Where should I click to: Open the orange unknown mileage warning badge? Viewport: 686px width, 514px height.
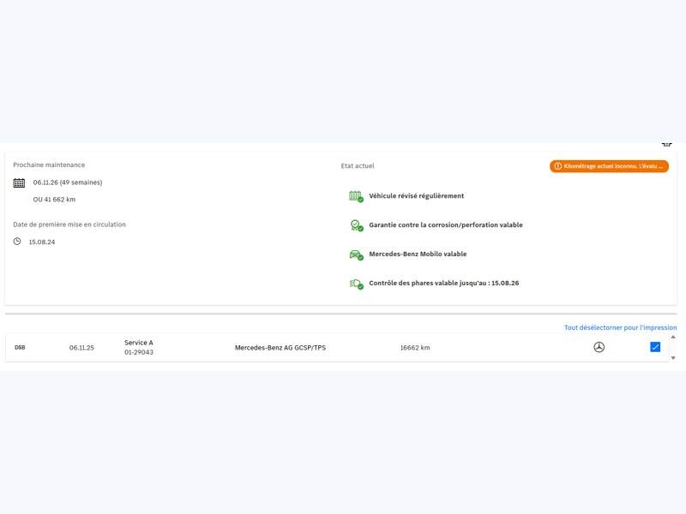click(609, 166)
